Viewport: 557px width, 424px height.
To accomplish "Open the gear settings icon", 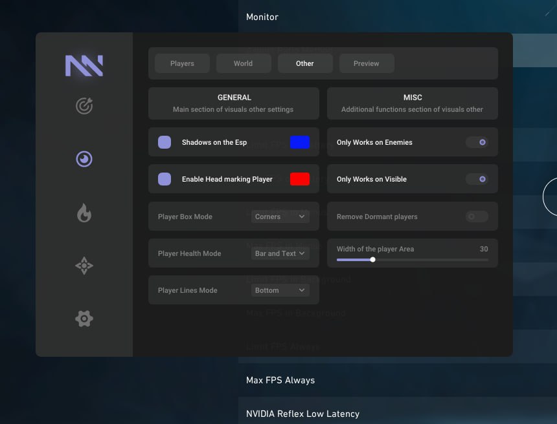I will [84, 319].
